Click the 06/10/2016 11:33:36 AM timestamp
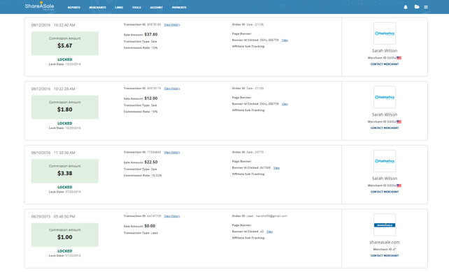The image size is (449, 272). [x=53, y=153]
